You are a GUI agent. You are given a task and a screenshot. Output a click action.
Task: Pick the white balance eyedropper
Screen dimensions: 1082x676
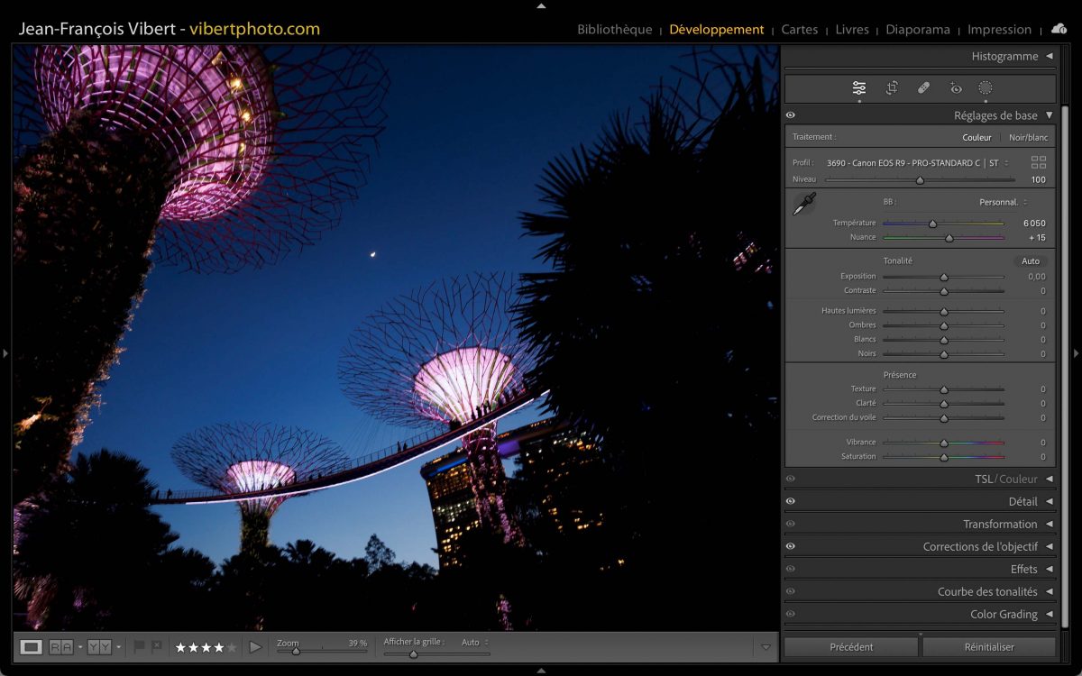click(803, 204)
